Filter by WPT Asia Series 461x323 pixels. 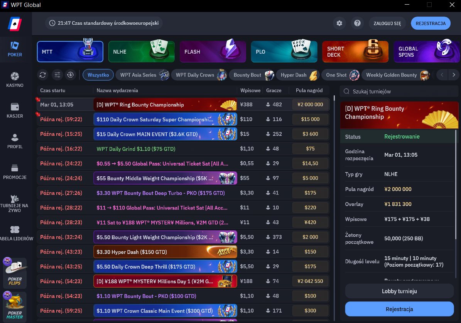(143, 75)
